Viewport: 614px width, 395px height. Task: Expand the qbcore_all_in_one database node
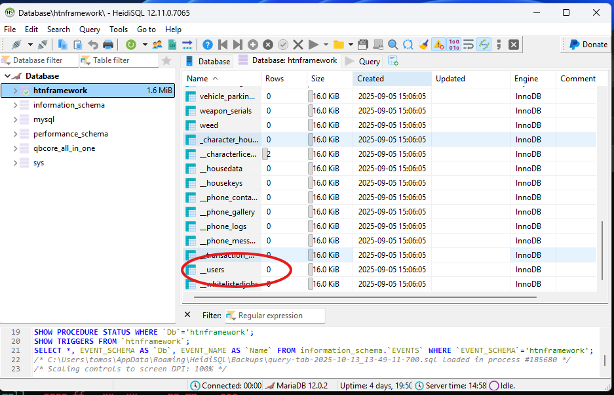coord(15,148)
